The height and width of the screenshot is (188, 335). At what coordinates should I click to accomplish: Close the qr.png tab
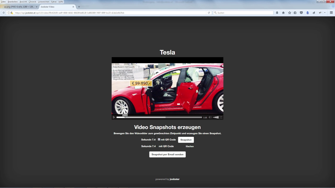coord(36,7)
